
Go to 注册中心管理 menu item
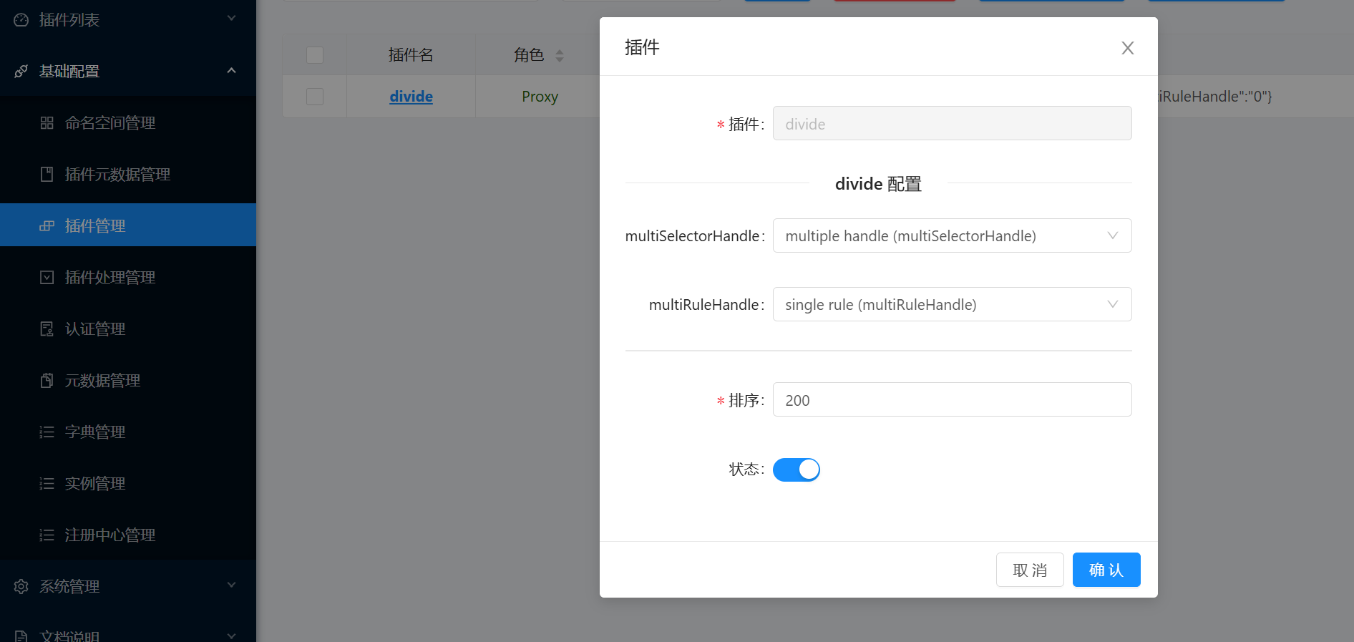[110, 535]
